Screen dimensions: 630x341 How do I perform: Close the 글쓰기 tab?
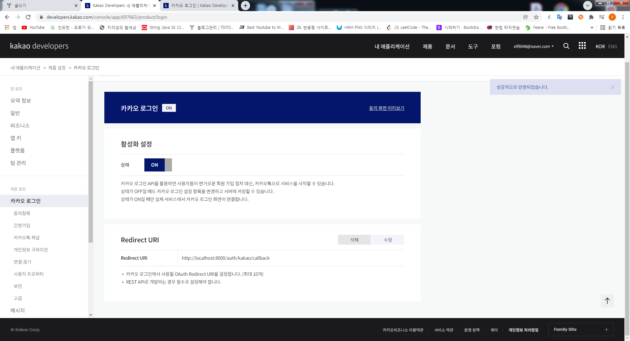[76, 6]
